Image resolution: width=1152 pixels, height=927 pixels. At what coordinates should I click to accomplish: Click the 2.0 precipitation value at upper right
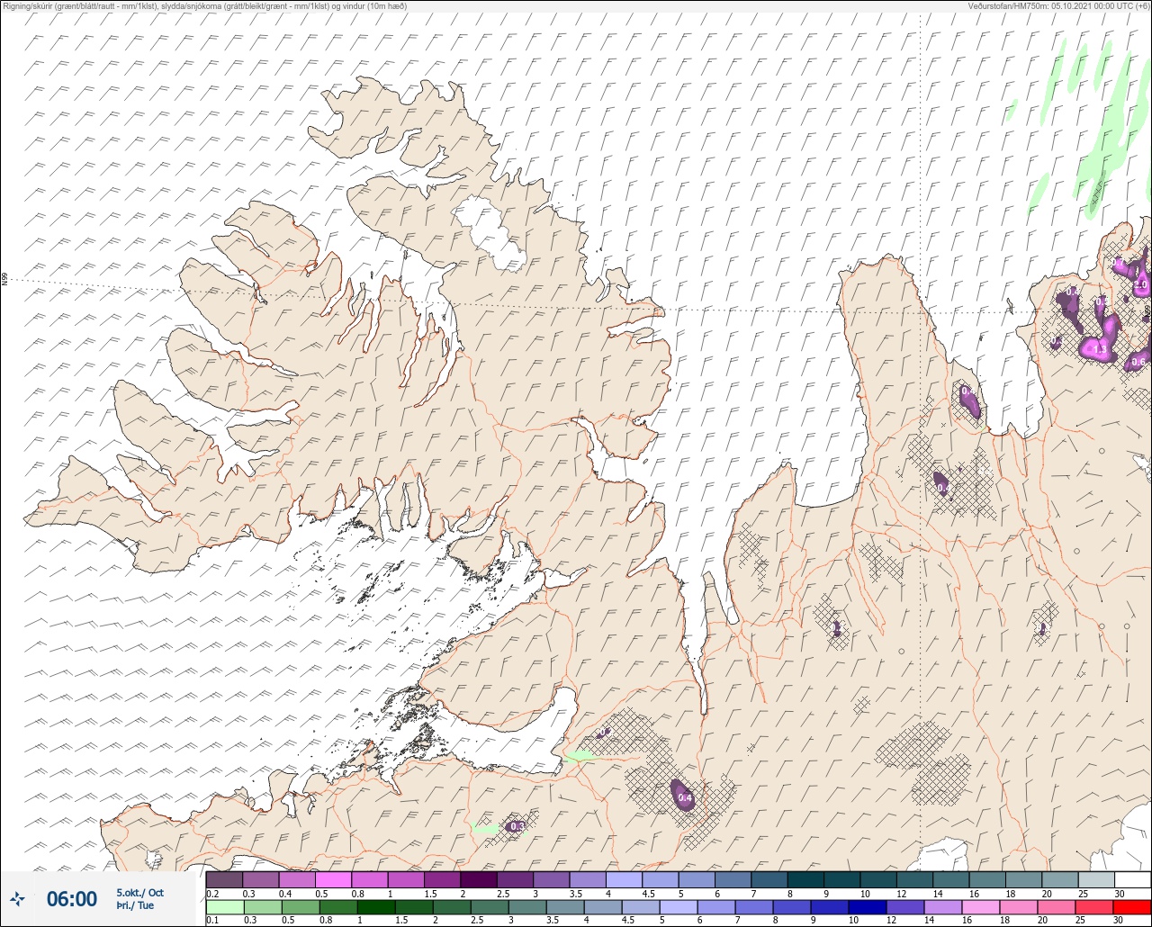pos(1140,284)
